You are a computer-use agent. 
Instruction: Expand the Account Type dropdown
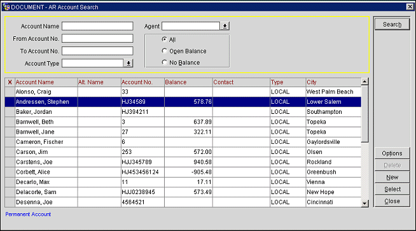click(128, 63)
